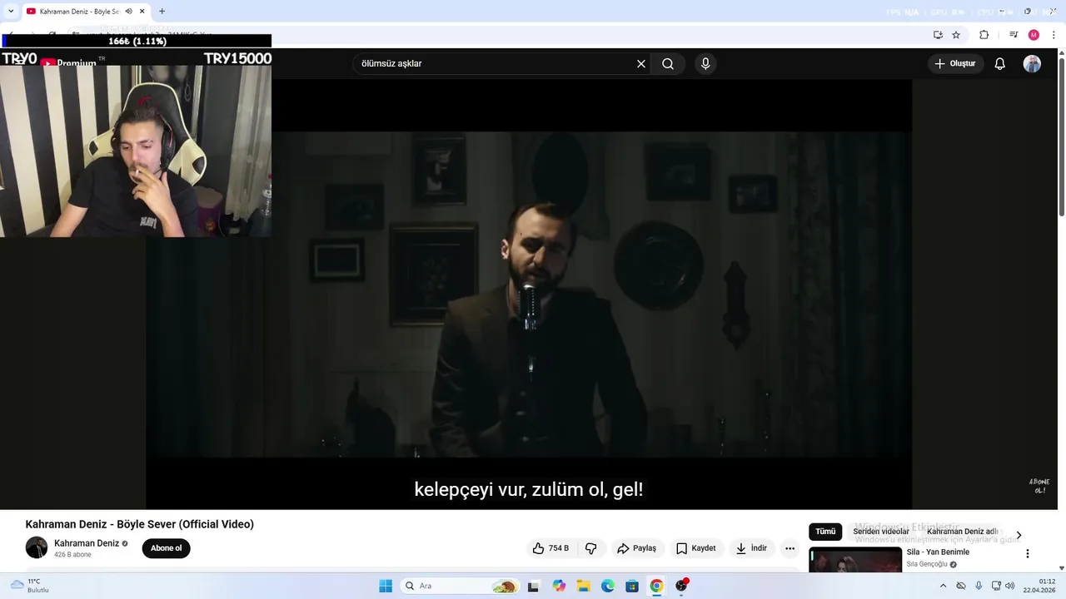Image resolution: width=1066 pixels, height=599 pixels.
Task: Like the video with 754 B likes
Action: pyautogui.click(x=550, y=548)
